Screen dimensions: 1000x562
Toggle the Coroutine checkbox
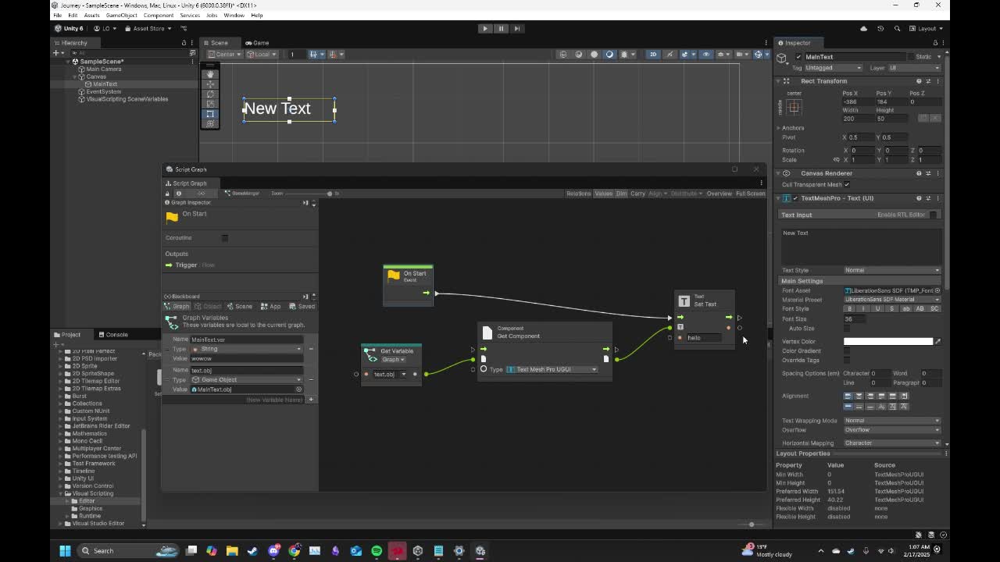tap(225, 238)
